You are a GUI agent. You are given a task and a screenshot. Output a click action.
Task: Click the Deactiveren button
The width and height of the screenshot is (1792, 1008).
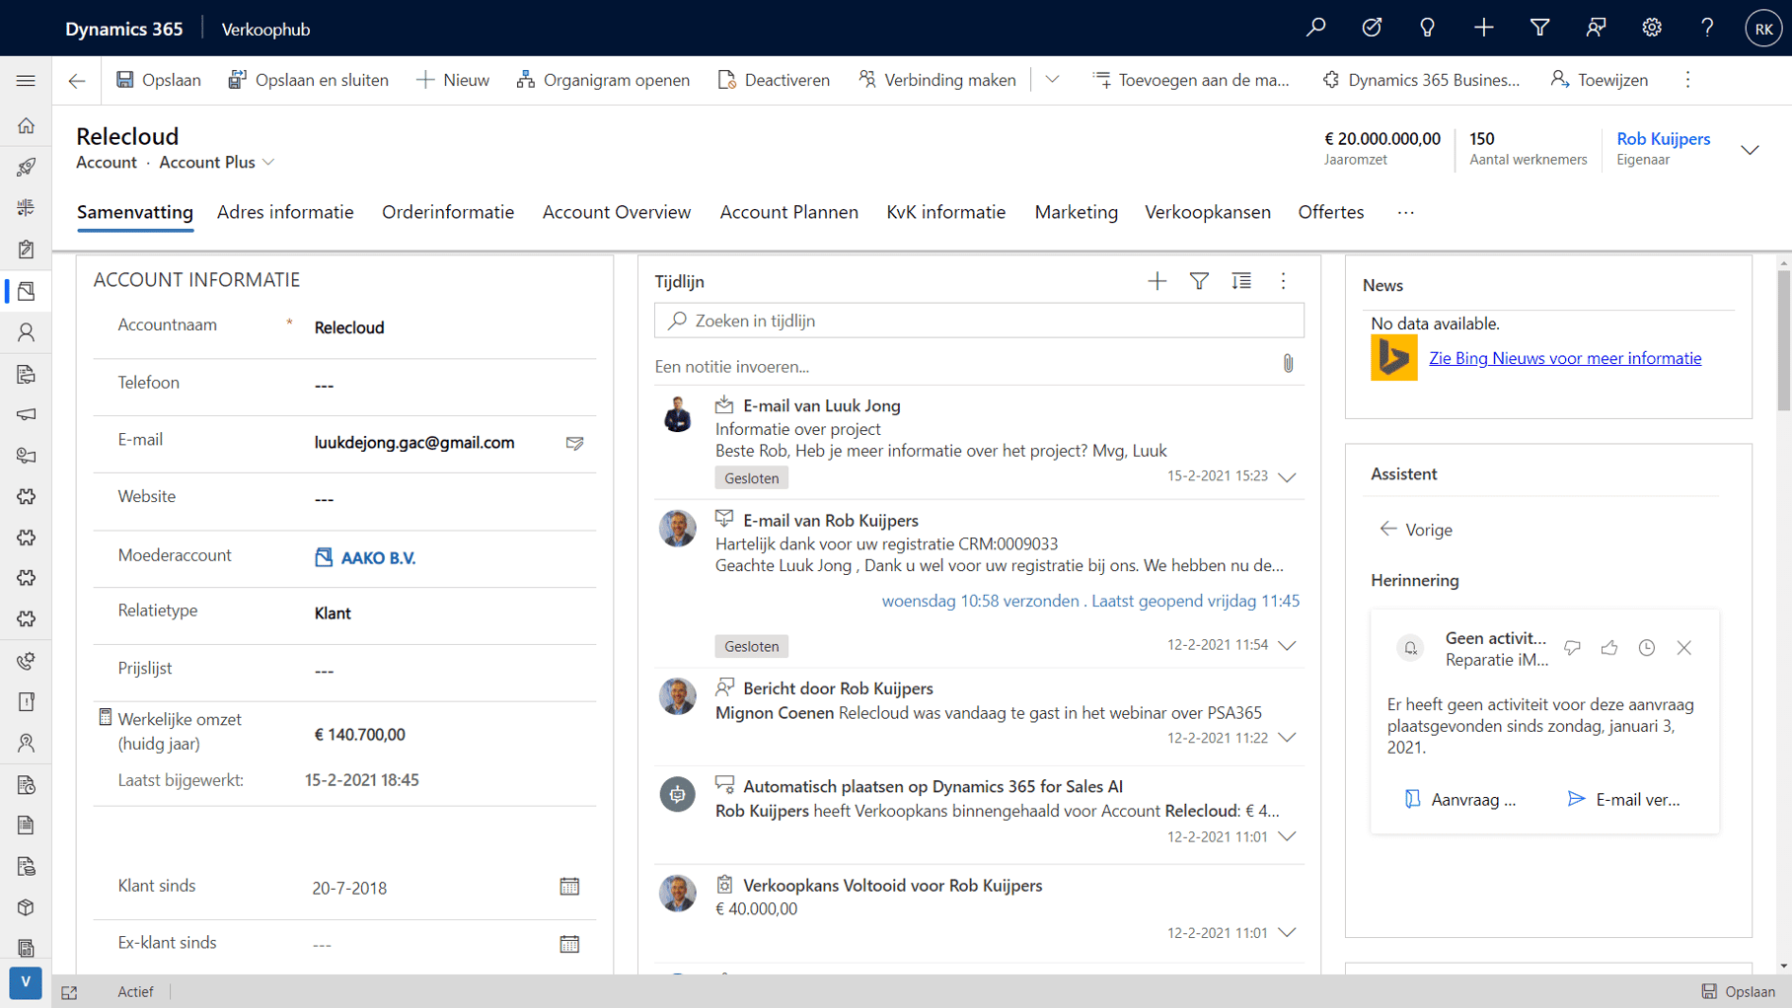774,80
